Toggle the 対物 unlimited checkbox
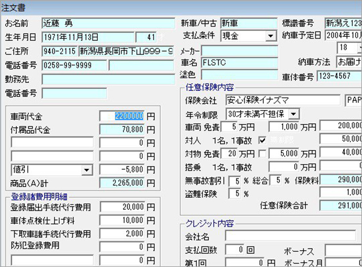This screenshot has width=362, height=267. click(x=262, y=154)
